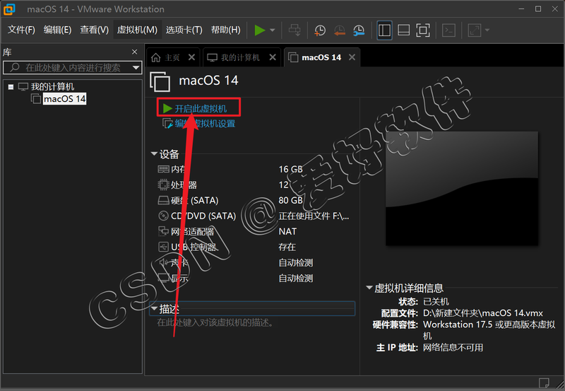Click the 16 GB memory value
This screenshot has height=391, width=565.
[x=290, y=169]
